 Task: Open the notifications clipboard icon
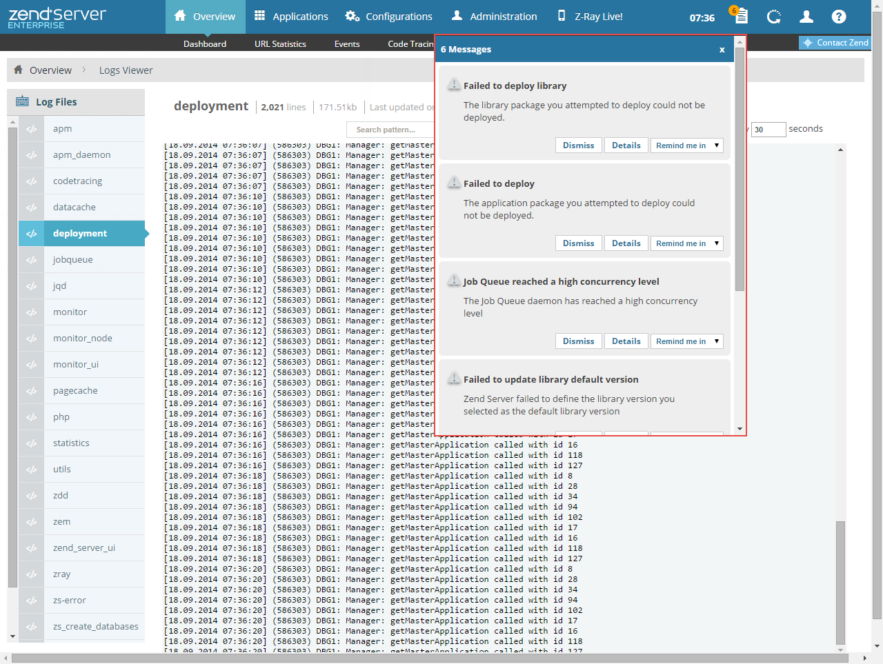pos(741,17)
